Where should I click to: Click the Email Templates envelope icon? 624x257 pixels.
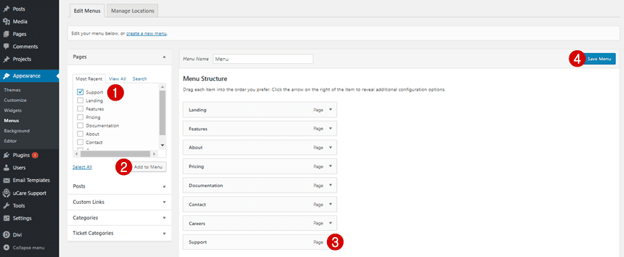coord(6,180)
